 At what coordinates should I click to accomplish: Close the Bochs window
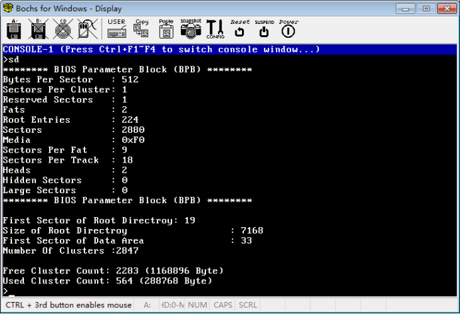tap(447, 9)
